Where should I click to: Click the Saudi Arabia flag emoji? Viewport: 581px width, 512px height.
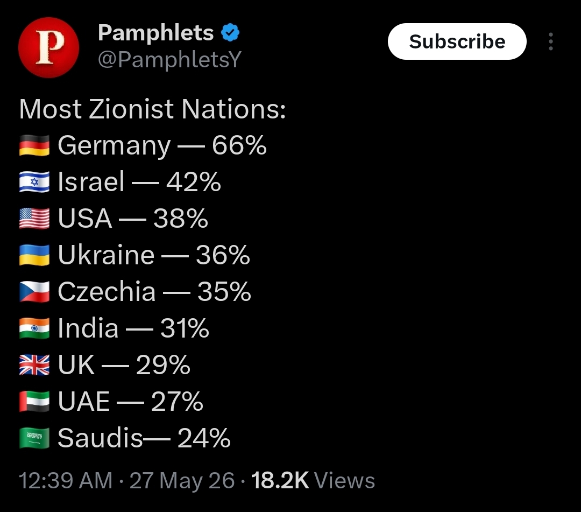click(x=34, y=438)
